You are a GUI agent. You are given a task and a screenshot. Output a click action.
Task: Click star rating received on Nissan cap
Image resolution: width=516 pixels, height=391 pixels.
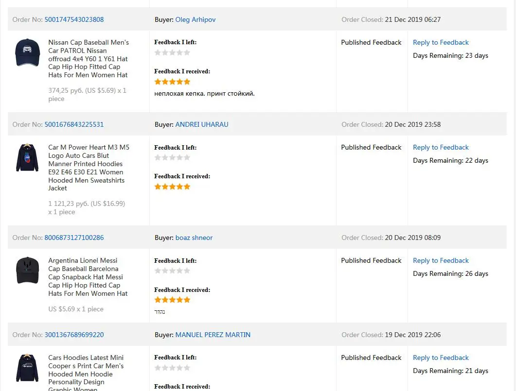[x=172, y=82]
